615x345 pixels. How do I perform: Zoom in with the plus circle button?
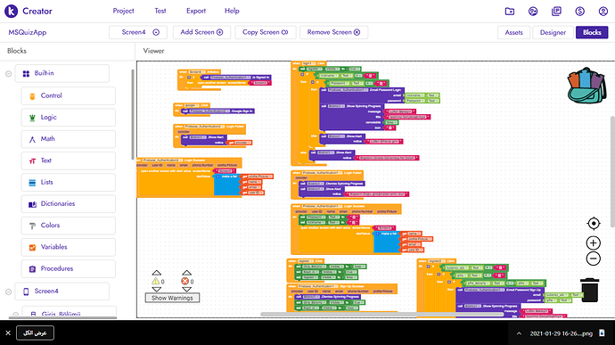tap(594, 243)
